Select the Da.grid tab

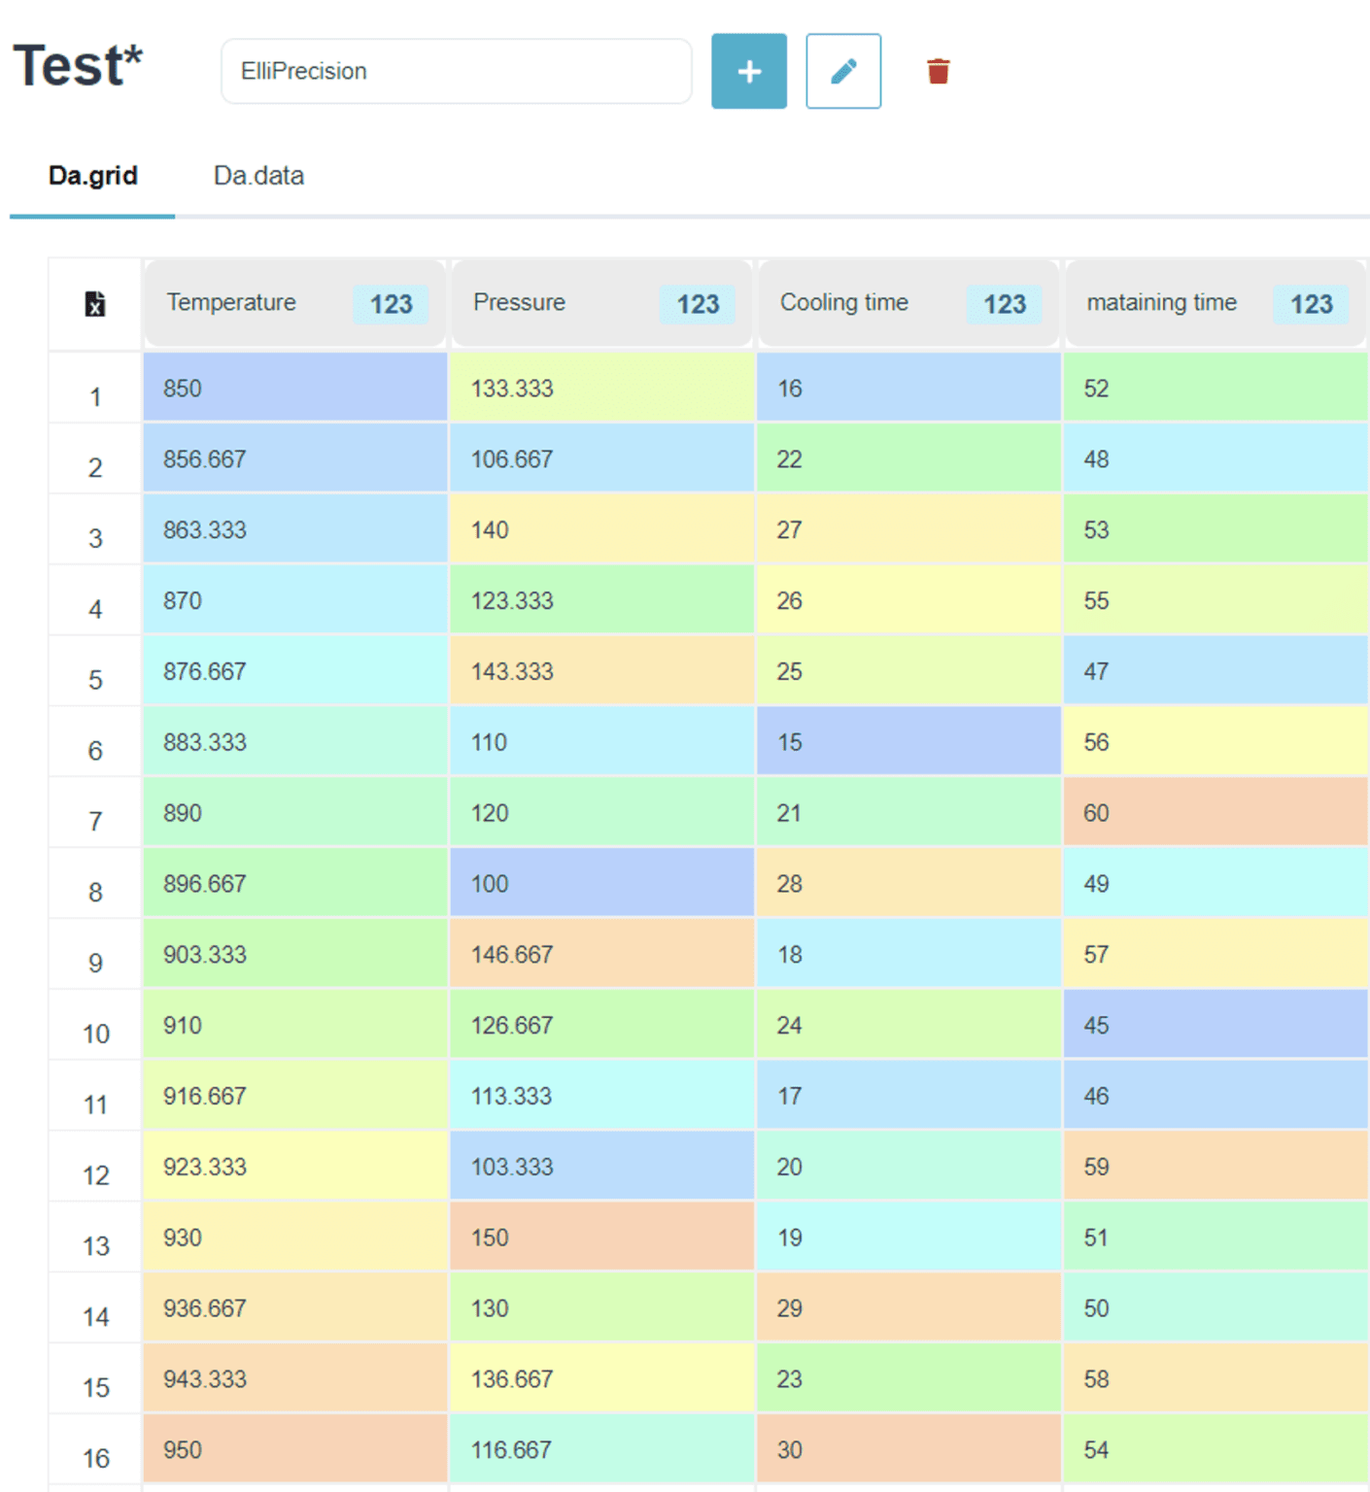tap(93, 176)
